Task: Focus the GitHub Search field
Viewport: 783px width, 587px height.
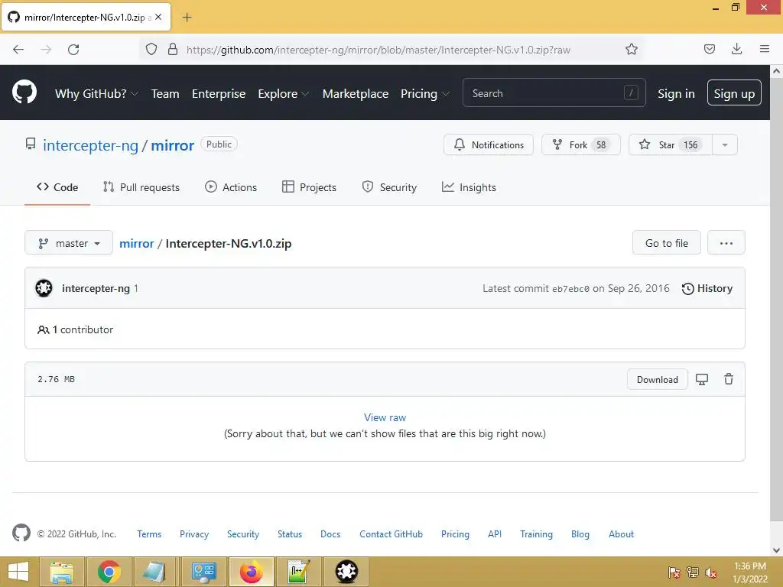Action: pyautogui.click(x=554, y=92)
